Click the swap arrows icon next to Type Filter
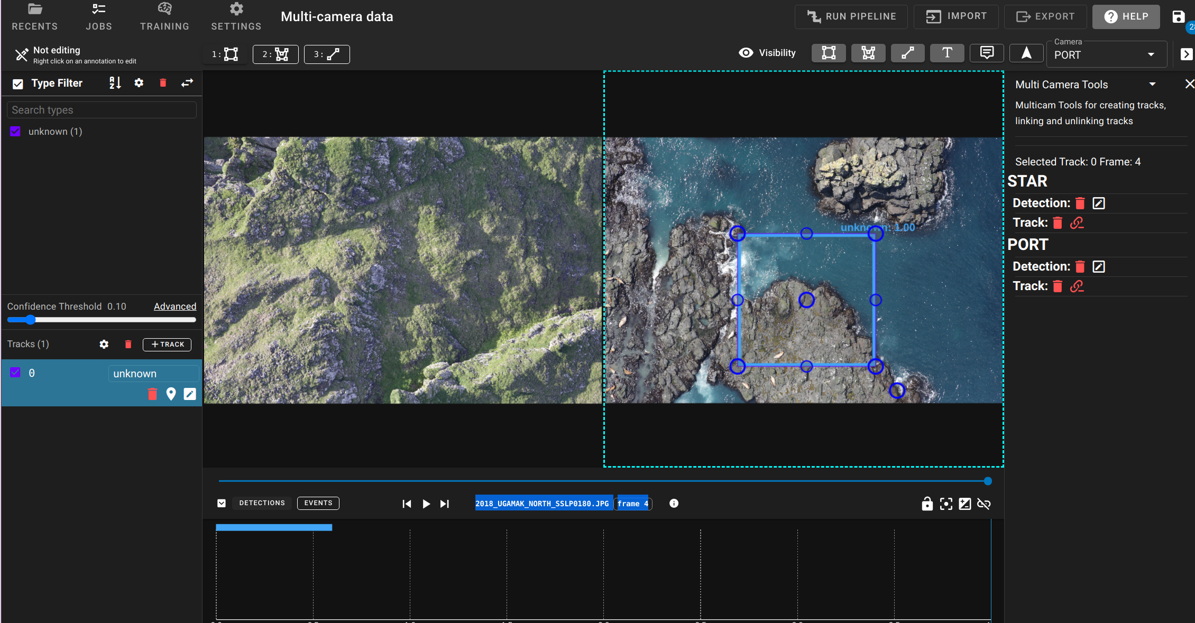This screenshot has width=1195, height=623. pos(187,83)
